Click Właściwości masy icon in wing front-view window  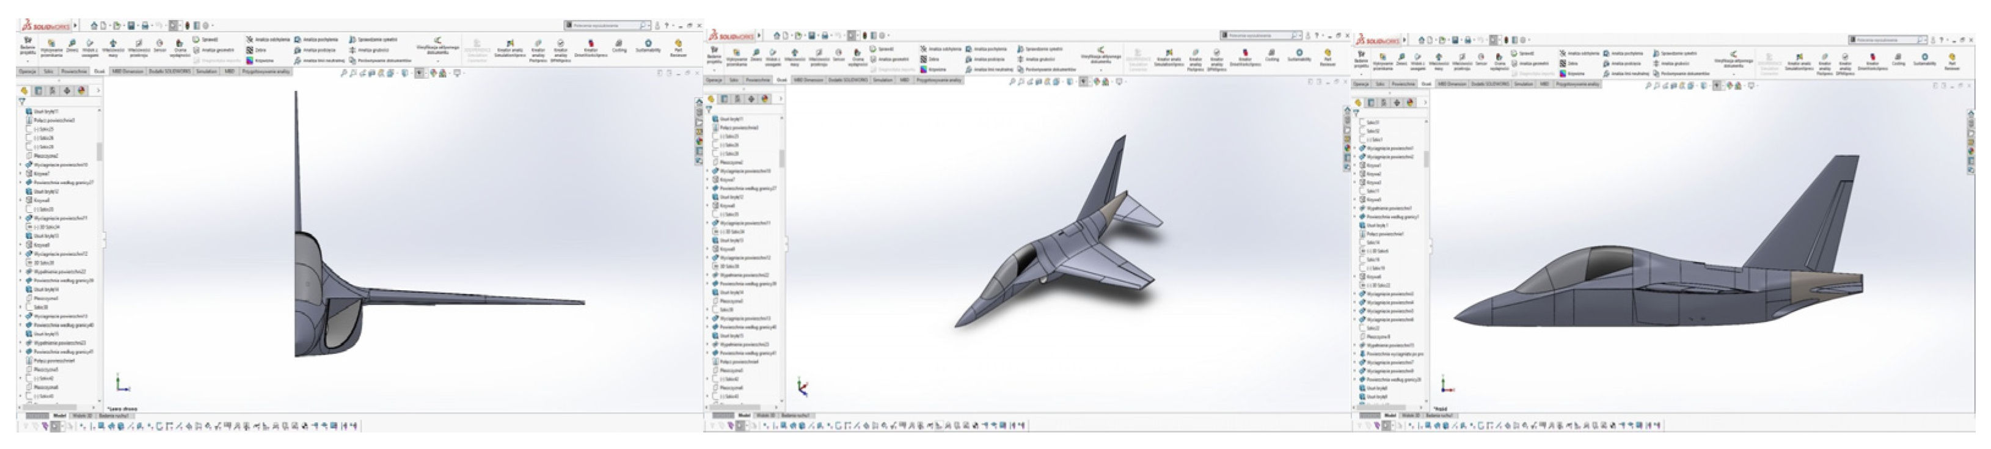[114, 47]
